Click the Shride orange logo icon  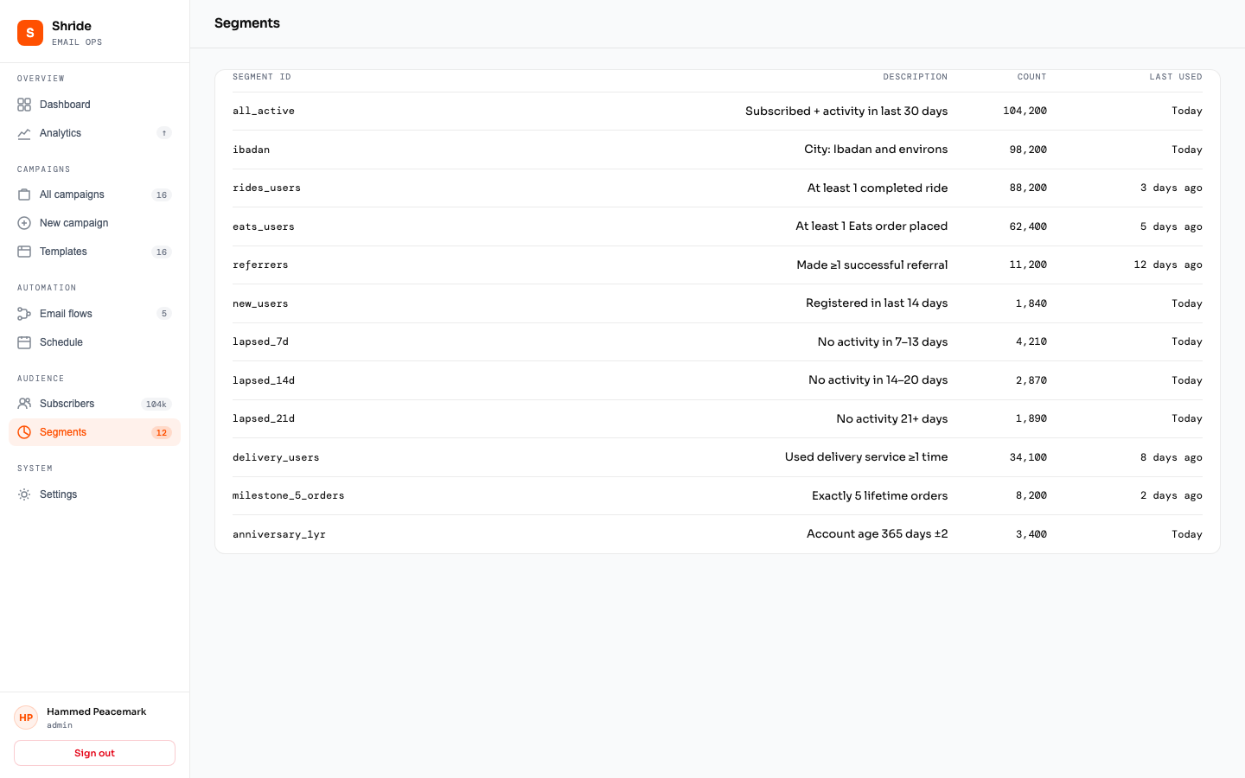click(30, 33)
